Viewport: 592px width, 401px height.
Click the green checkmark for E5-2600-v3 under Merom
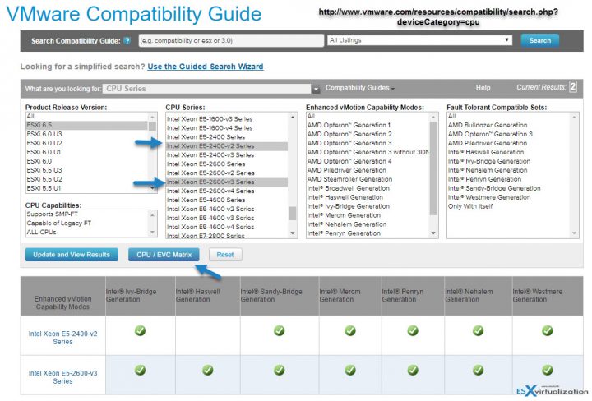point(350,370)
